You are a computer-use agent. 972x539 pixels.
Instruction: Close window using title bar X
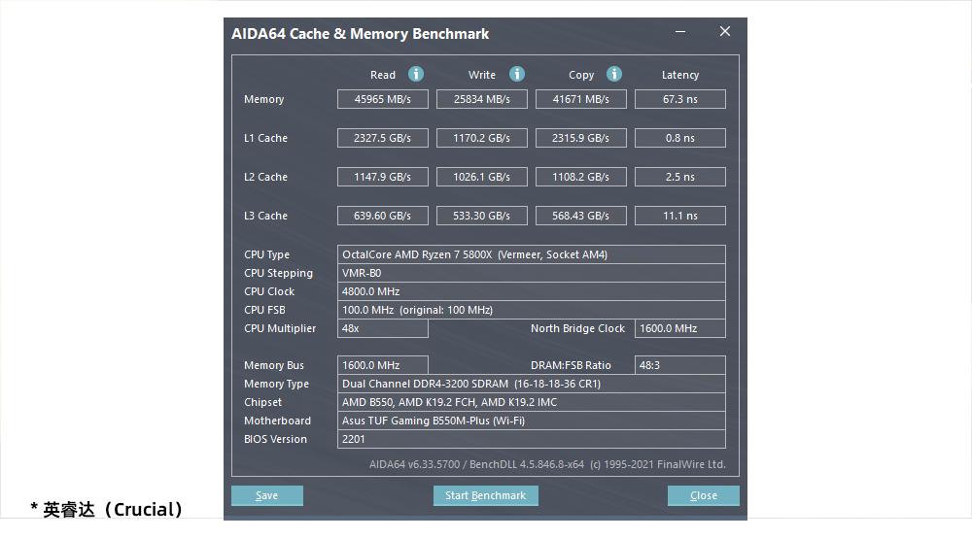point(724,32)
